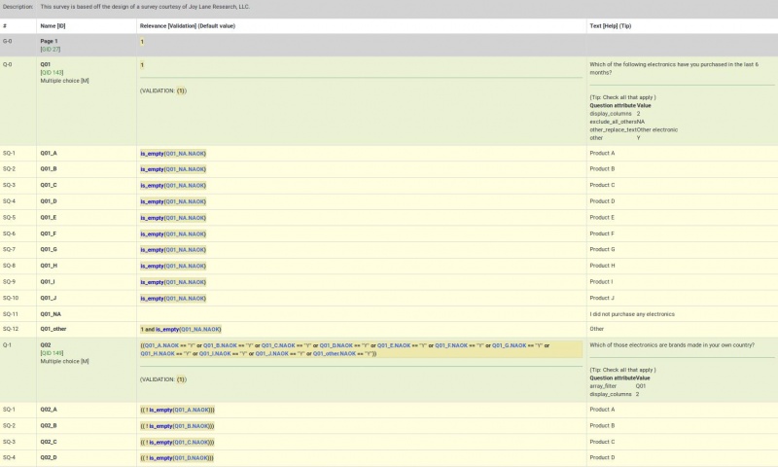Click the Q02 question code
778x467 pixels.
(x=46, y=345)
